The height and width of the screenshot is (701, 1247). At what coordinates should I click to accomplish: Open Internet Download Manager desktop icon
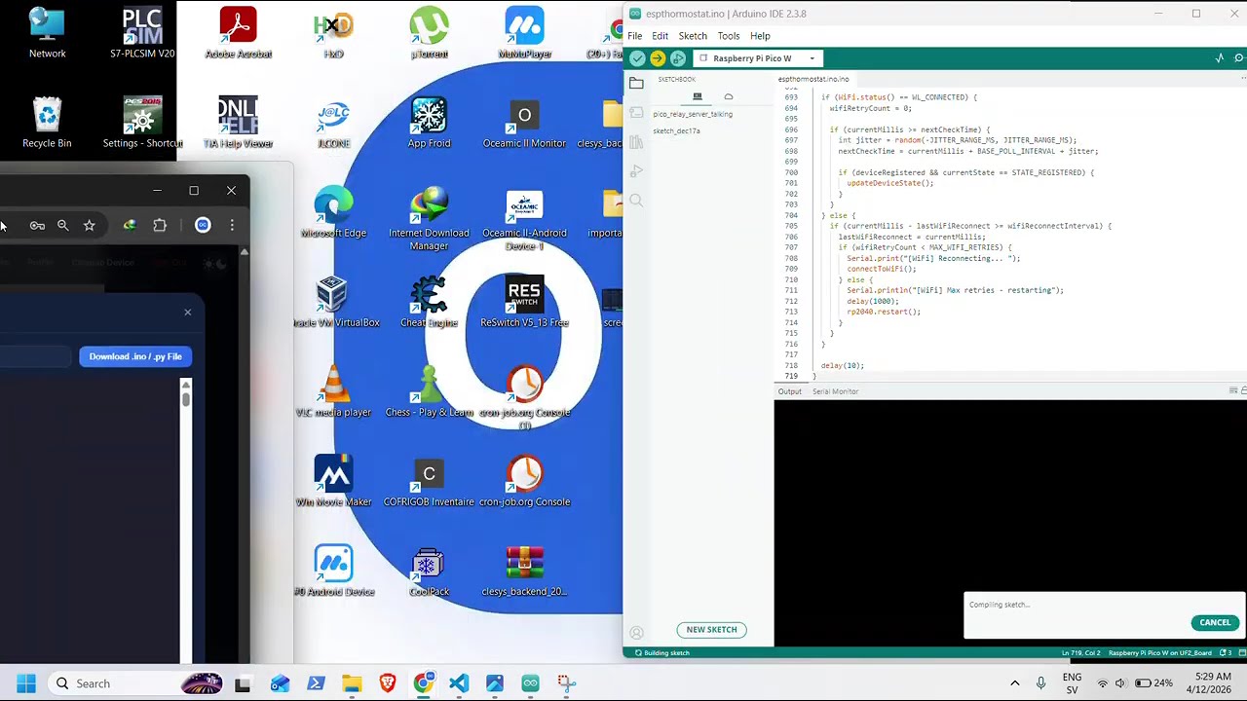pos(429,218)
